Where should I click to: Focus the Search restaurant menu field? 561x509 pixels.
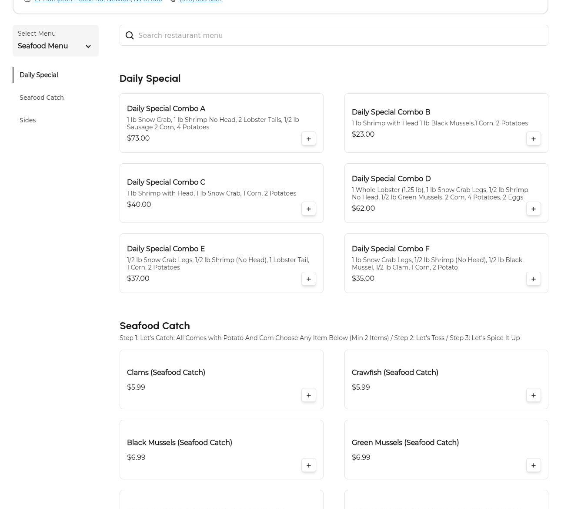pos(339,36)
